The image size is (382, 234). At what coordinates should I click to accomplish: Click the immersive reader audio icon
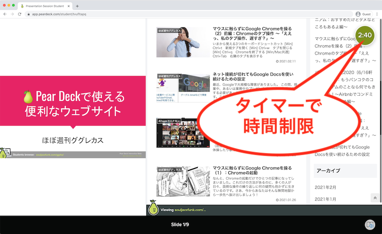370,224
